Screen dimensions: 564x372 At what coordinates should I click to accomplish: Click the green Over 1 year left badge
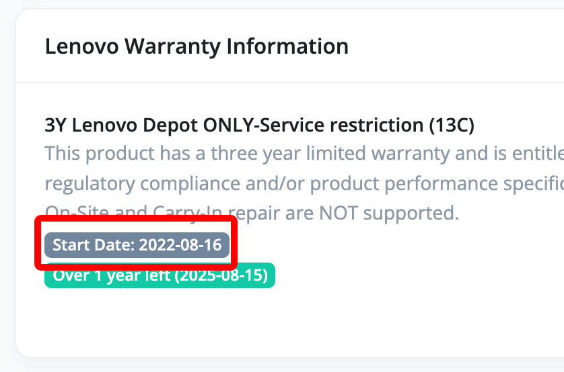pos(160,275)
